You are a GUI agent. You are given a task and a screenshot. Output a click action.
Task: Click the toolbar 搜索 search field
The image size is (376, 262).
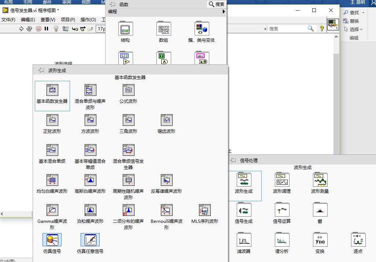click(287, 29)
